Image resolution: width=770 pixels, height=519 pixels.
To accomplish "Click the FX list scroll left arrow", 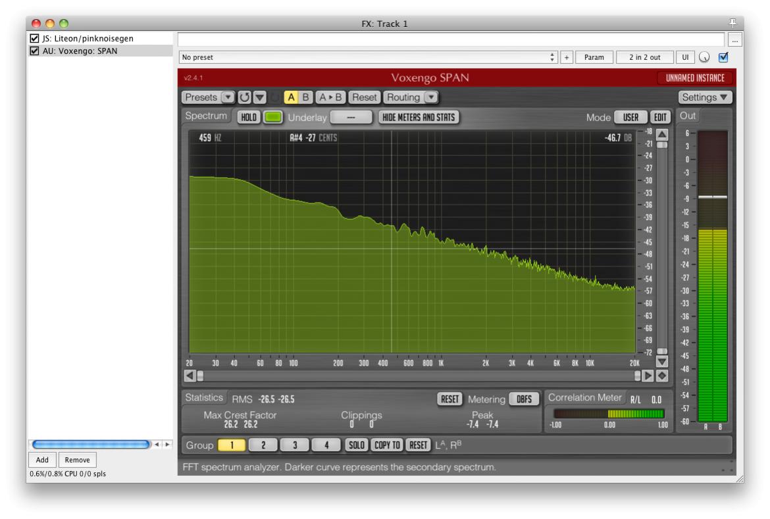I will pyautogui.click(x=157, y=445).
